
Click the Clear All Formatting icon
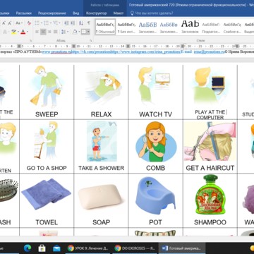pos(29,23)
